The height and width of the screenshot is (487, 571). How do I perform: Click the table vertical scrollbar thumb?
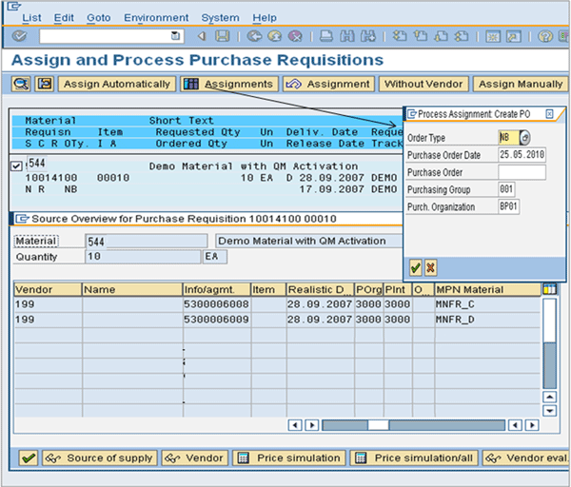coord(549,321)
